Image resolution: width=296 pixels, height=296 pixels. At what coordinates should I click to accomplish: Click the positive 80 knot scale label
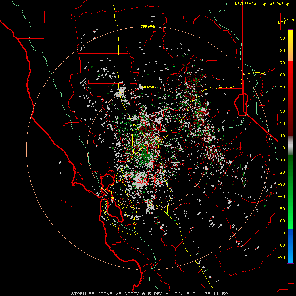[283, 50]
